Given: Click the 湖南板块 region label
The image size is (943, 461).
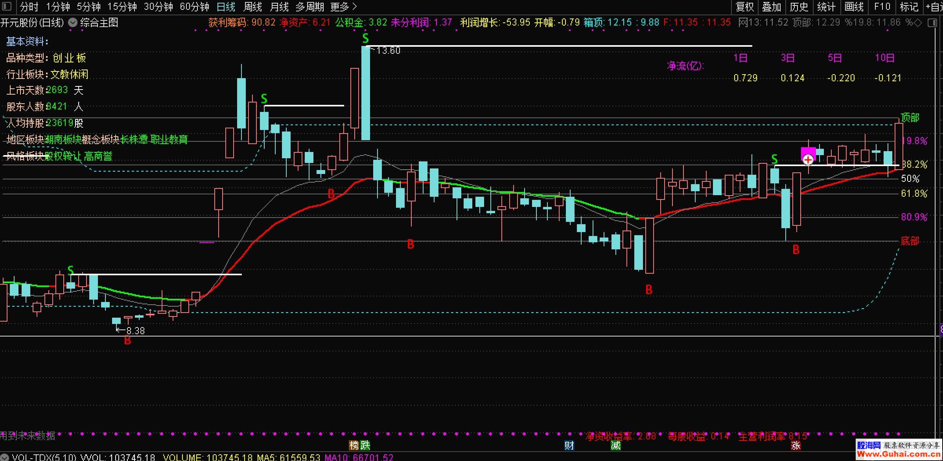Looking at the screenshot, I should coord(63,139).
